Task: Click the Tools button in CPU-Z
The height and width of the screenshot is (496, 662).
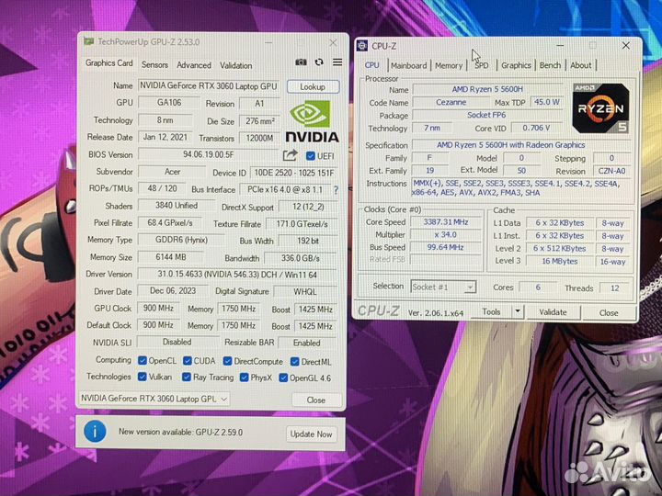Action: click(491, 311)
